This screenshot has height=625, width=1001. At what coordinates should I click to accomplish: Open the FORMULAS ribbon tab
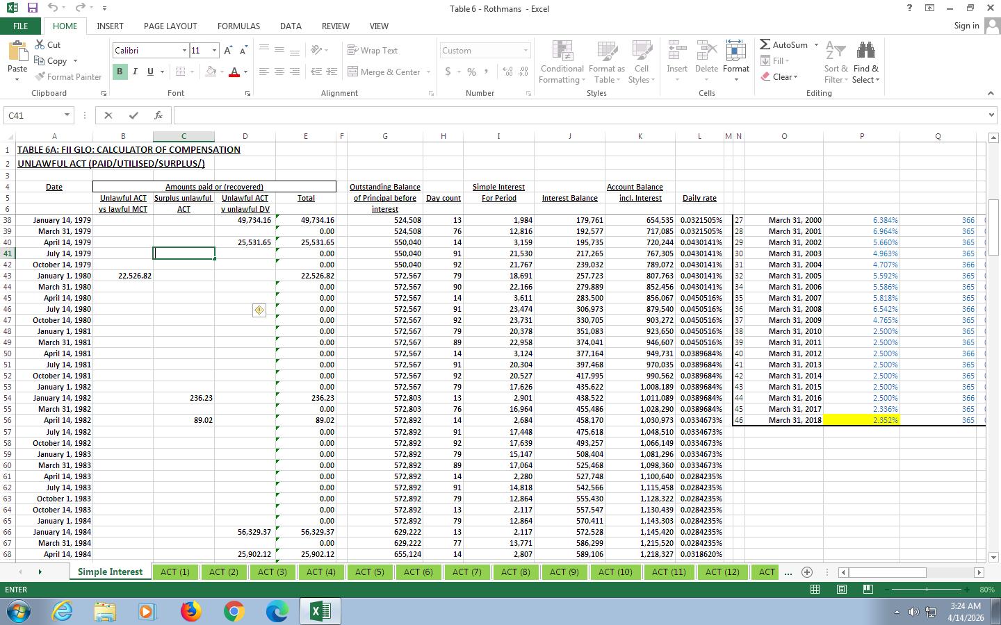coord(238,26)
